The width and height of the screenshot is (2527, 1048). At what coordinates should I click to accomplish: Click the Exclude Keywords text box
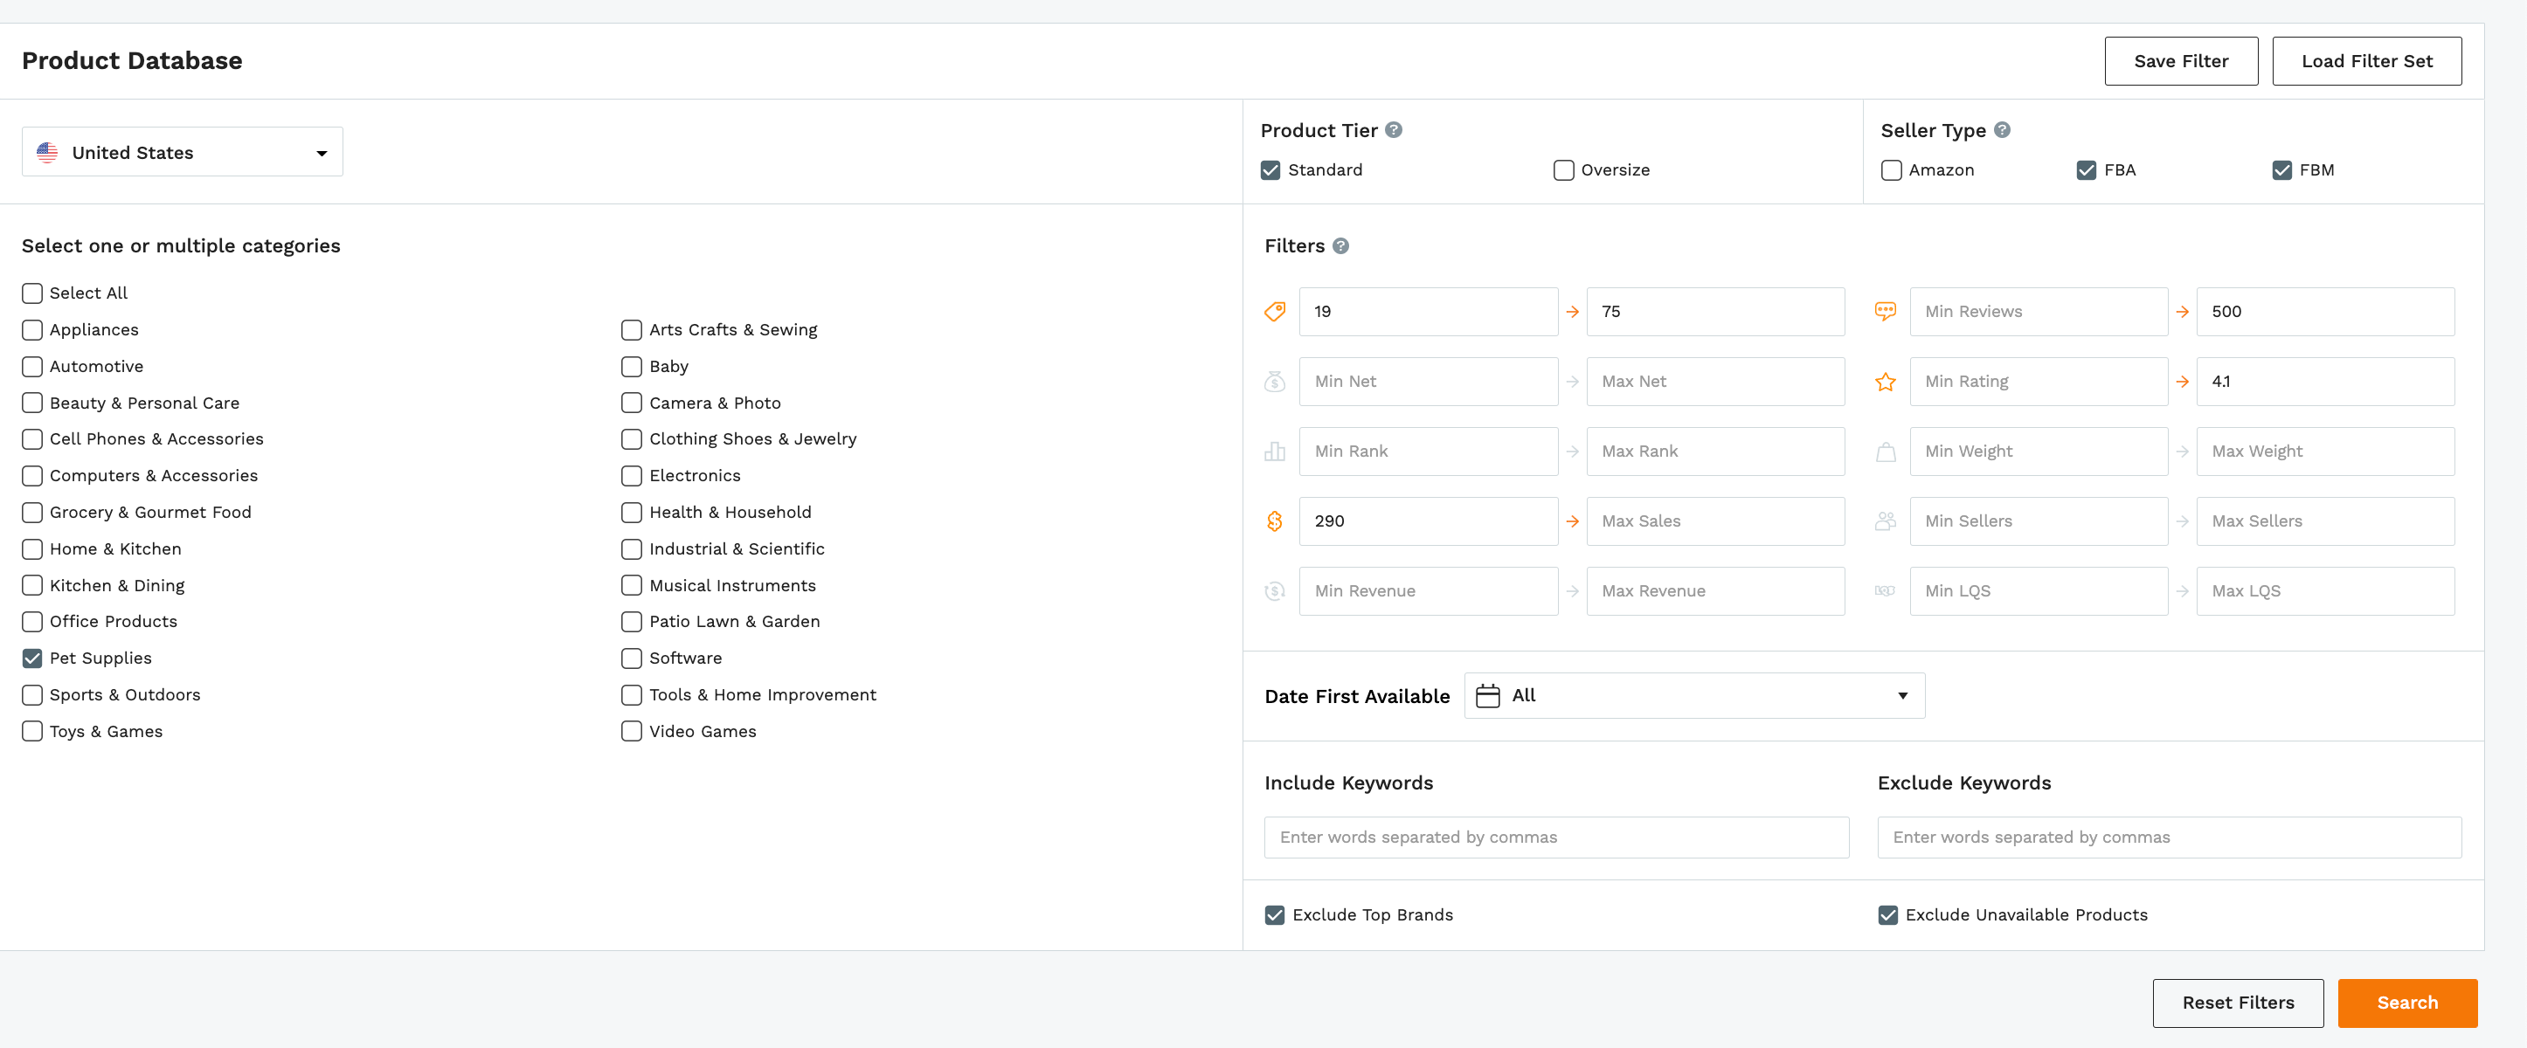point(2169,838)
